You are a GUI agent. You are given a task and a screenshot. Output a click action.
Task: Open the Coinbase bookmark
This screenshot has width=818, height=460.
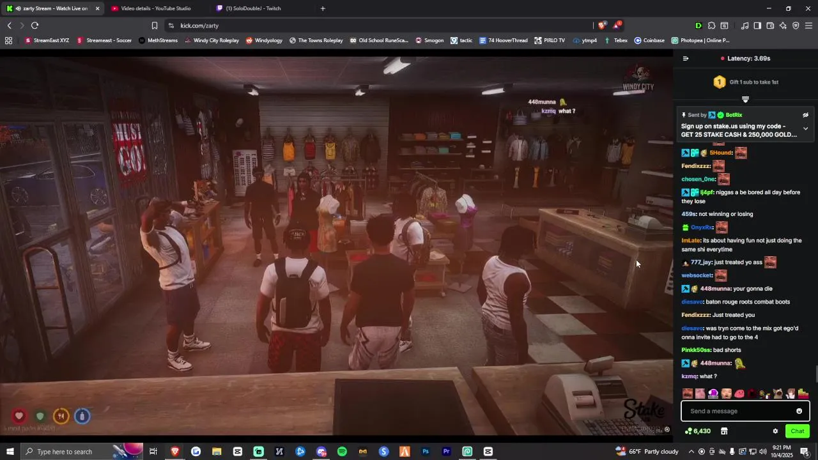click(x=649, y=40)
